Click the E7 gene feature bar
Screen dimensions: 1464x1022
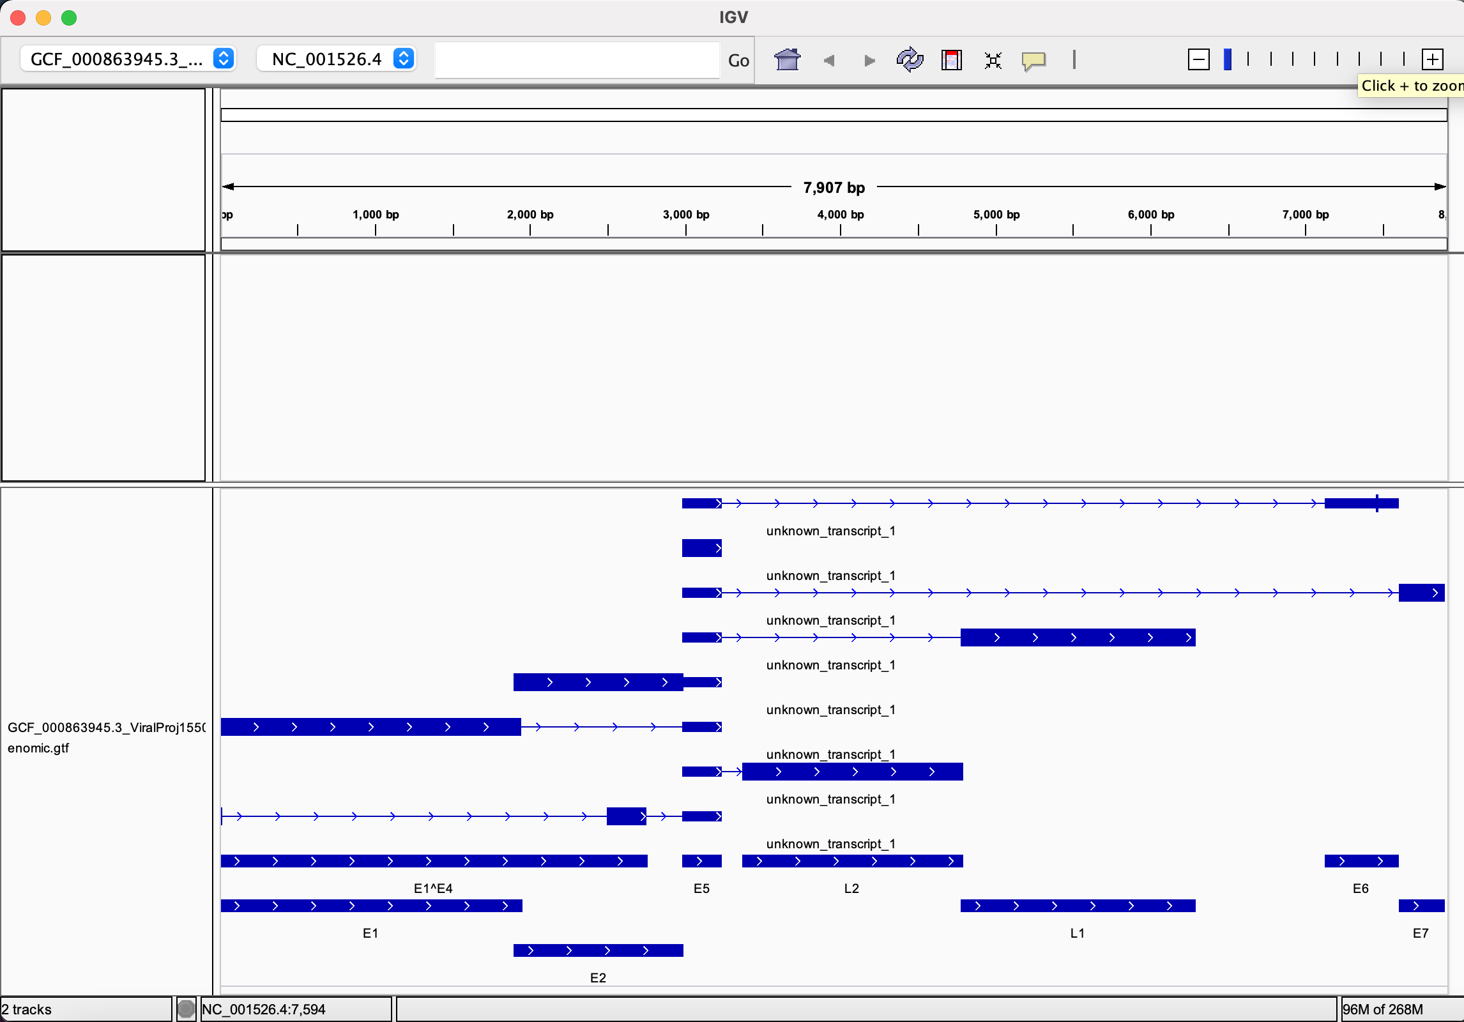[1422, 906]
